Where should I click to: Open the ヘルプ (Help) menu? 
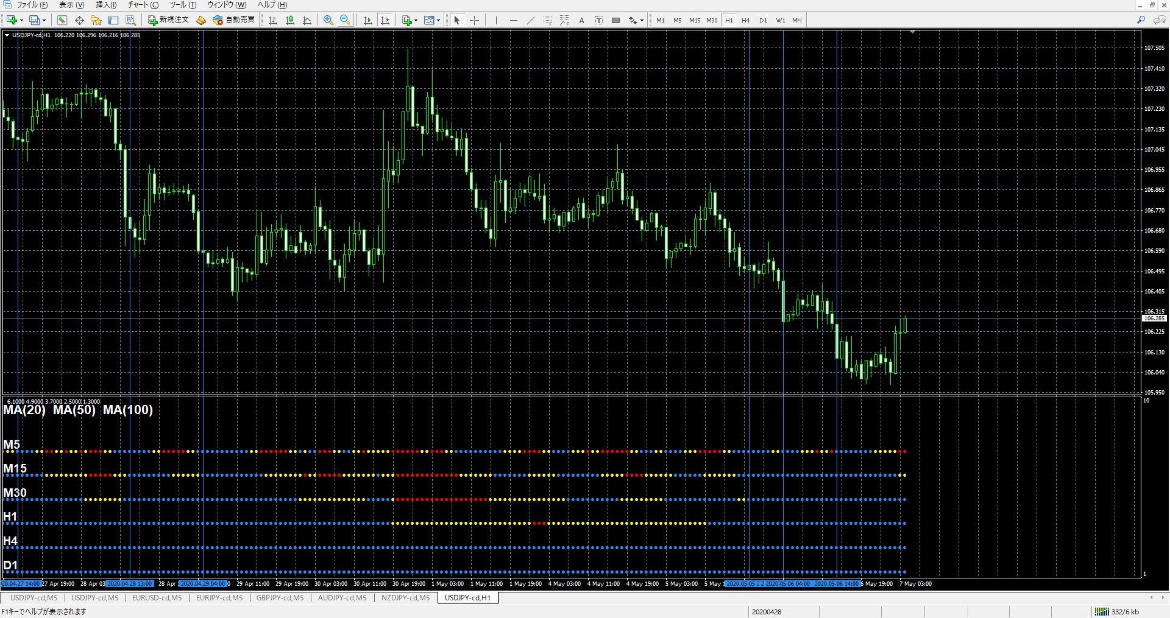pyautogui.click(x=272, y=5)
